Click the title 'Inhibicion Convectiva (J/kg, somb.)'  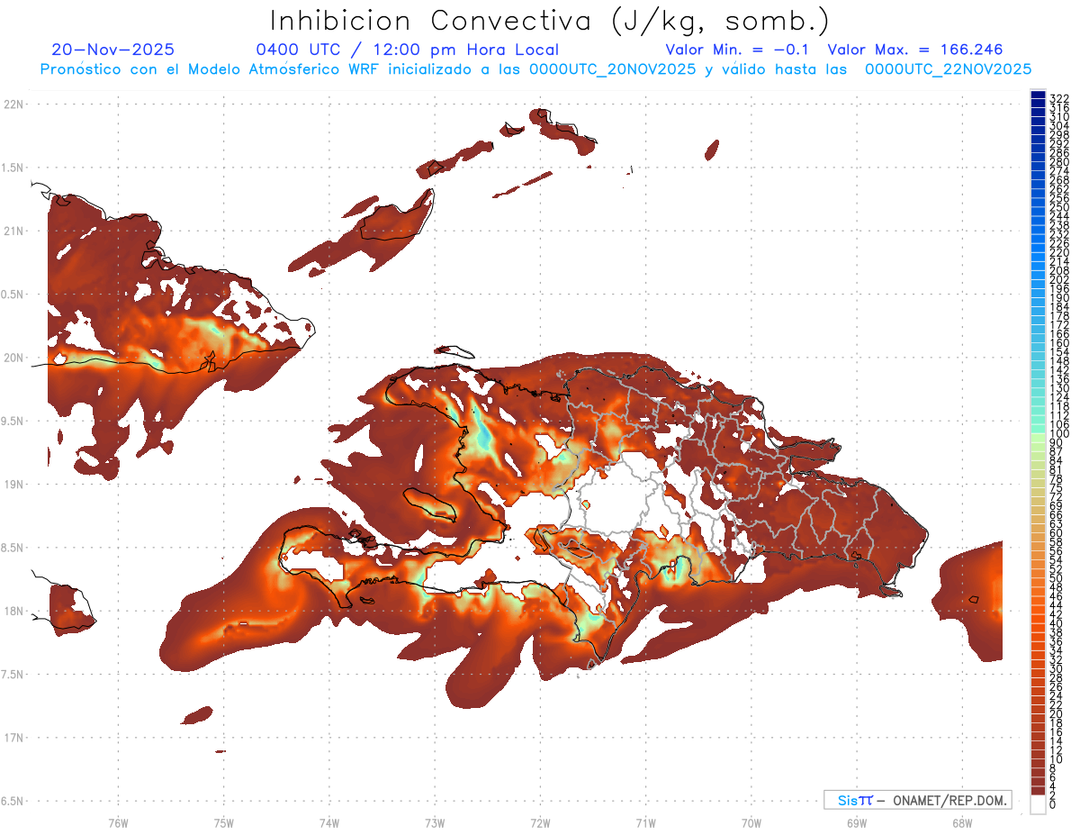point(550,22)
